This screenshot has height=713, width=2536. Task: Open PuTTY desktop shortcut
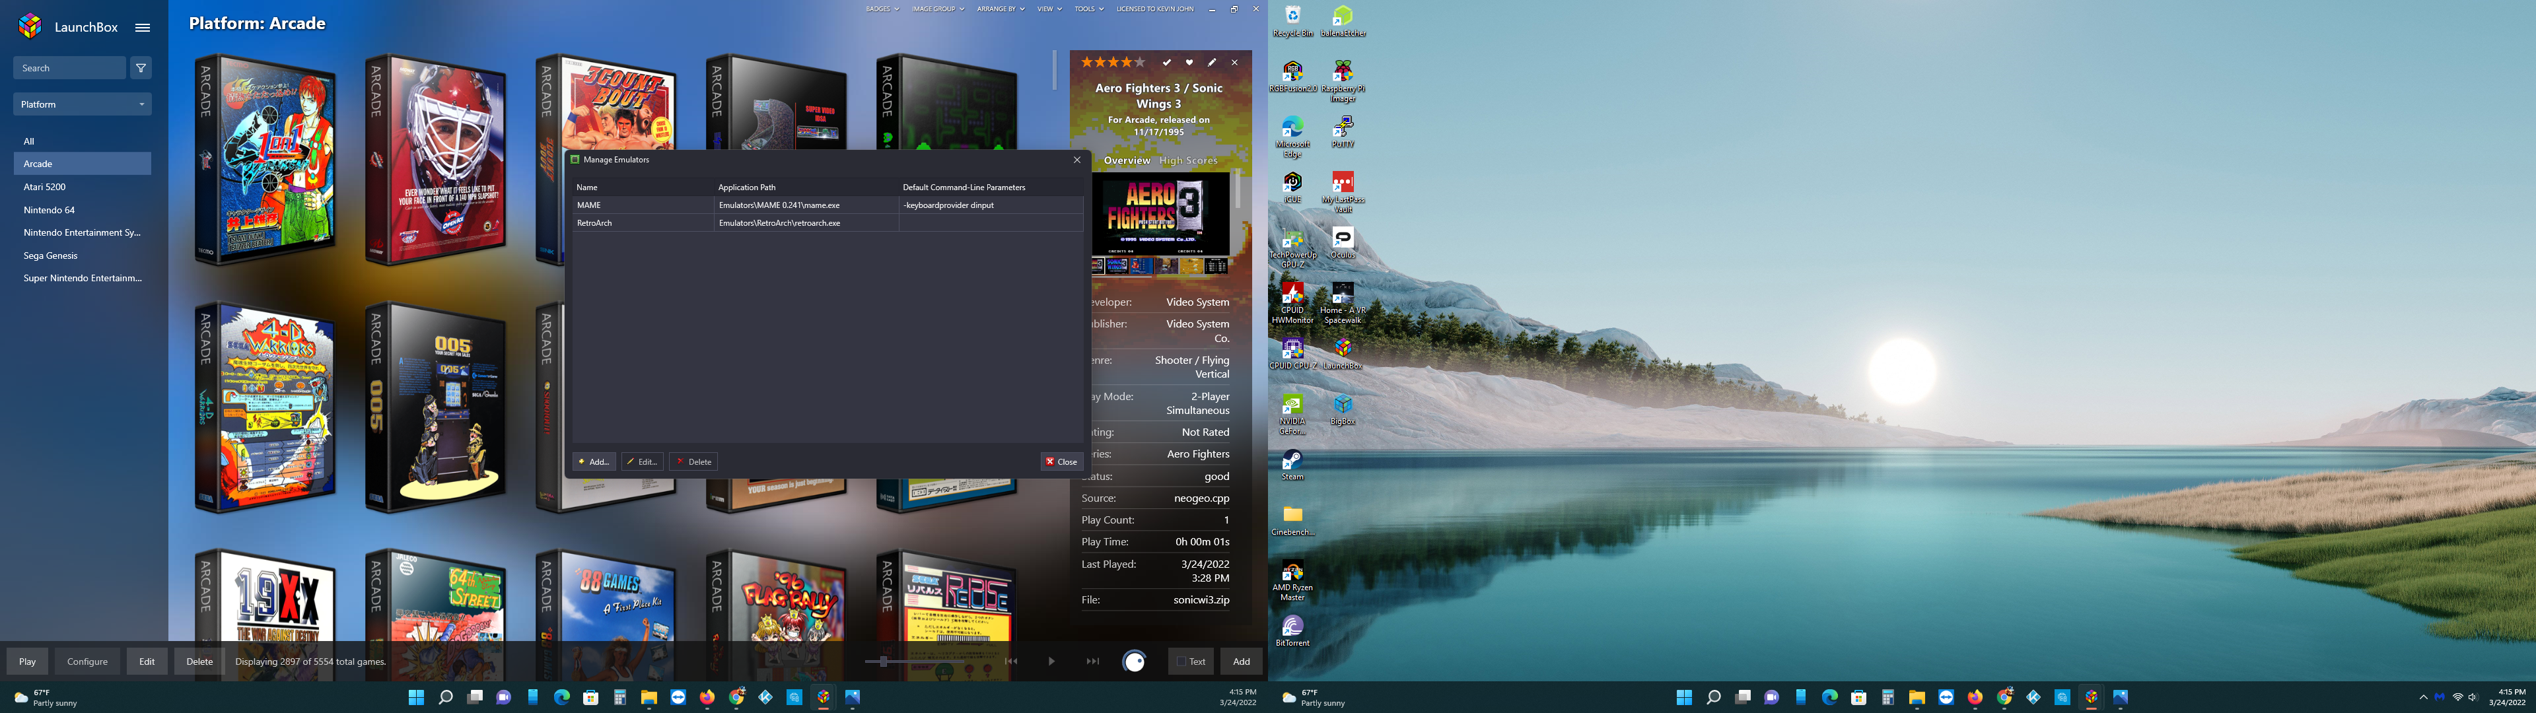tap(1343, 132)
